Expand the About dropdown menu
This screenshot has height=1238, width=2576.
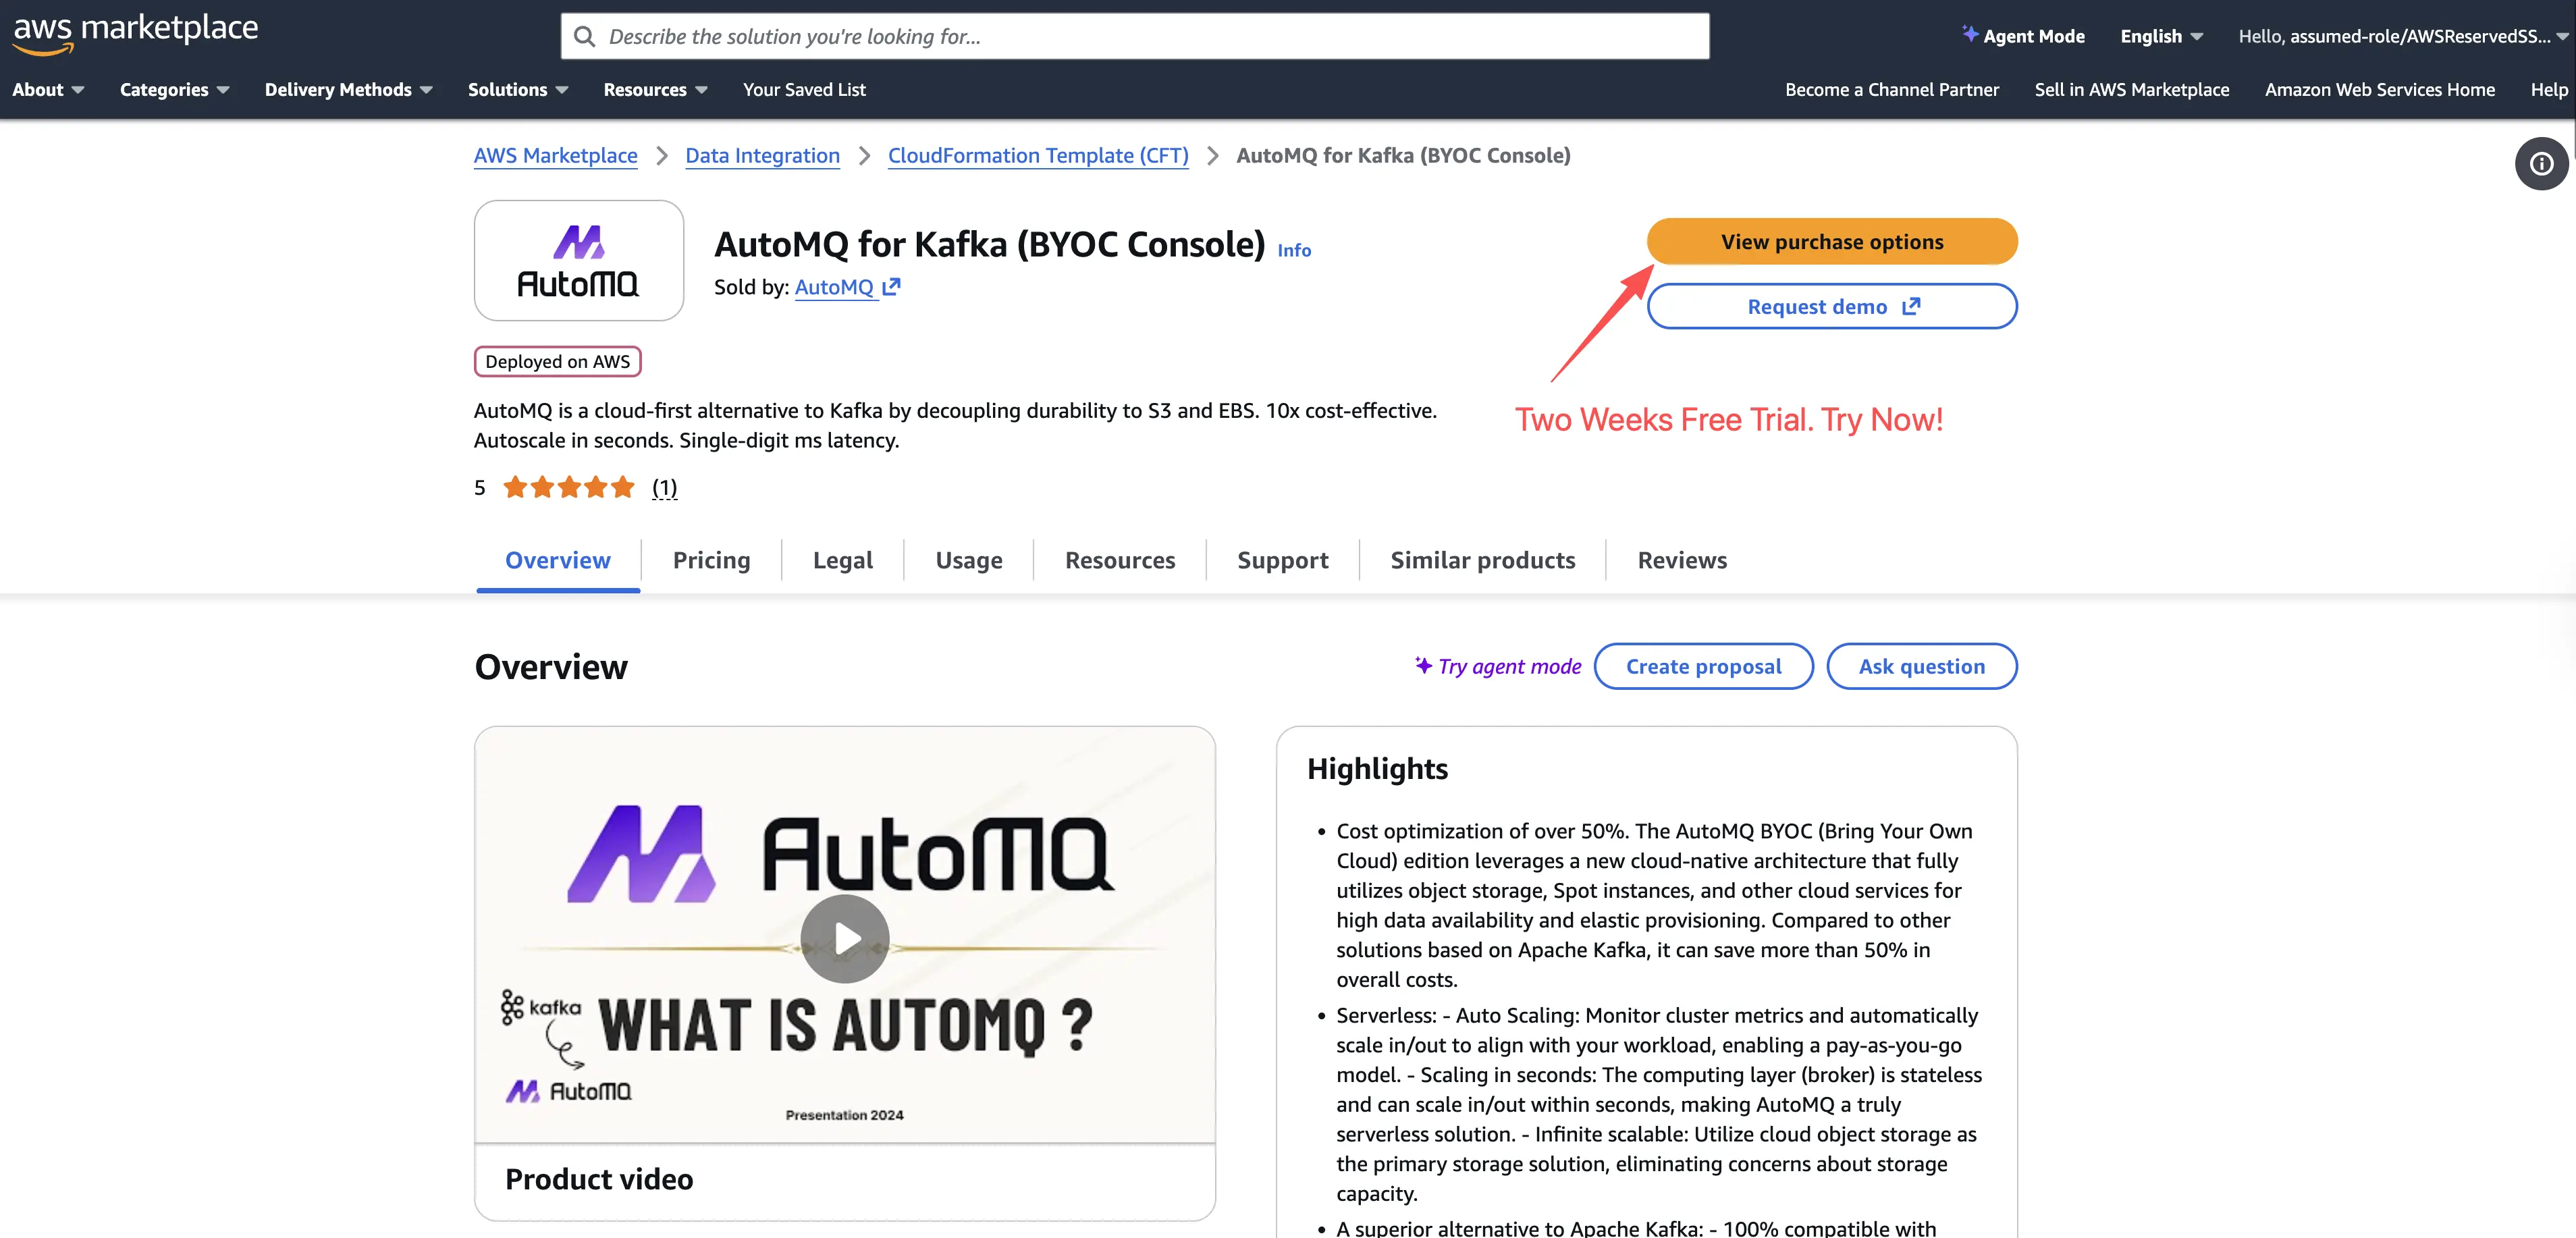48,90
